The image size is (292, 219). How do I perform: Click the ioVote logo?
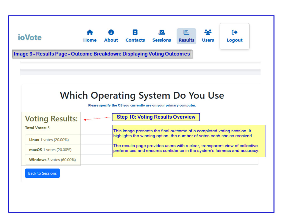point(29,37)
